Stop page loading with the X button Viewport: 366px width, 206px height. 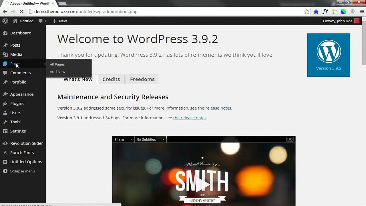click(22, 11)
